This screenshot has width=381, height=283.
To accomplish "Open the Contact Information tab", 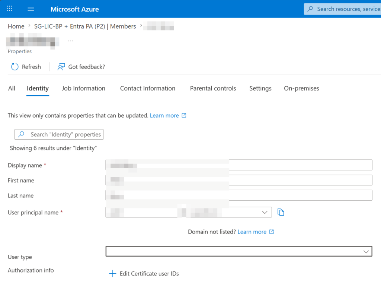I will click(x=148, y=88).
